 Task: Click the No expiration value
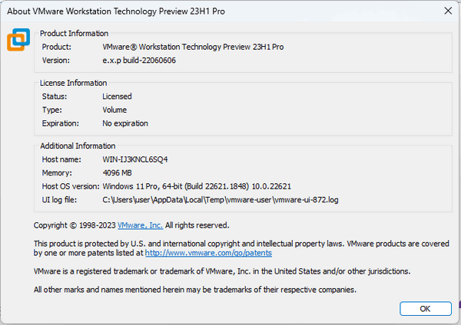click(125, 123)
